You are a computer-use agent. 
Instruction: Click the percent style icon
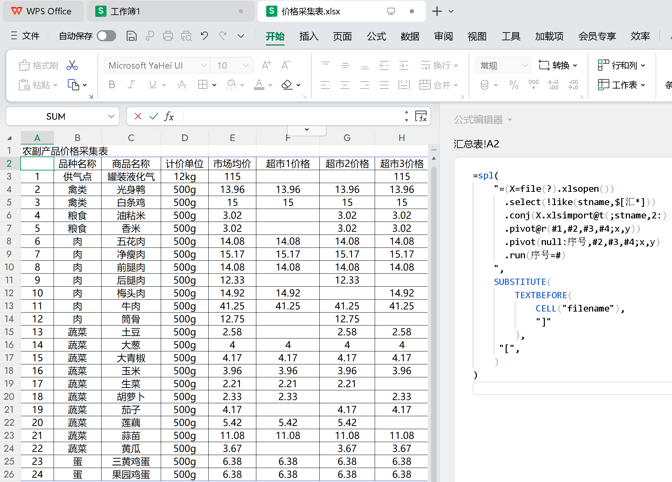tap(514, 85)
